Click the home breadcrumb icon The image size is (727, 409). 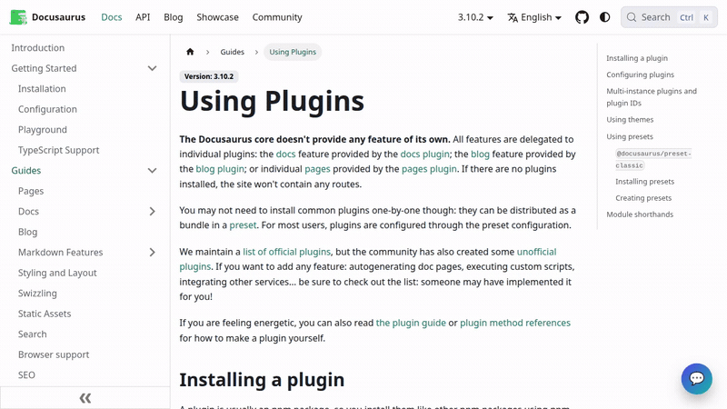coord(190,52)
